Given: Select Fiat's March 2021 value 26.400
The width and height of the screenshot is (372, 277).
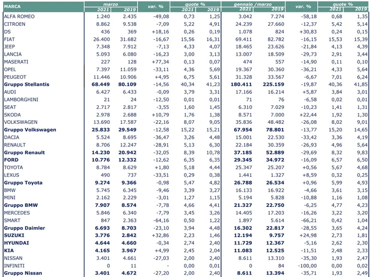Looking at the screenshot, I should point(102,39).
